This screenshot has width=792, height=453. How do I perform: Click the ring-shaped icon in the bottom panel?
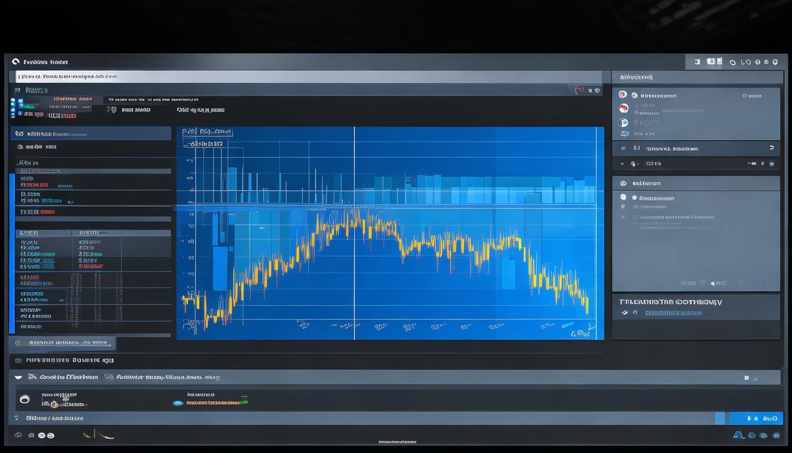tap(25, 399)
